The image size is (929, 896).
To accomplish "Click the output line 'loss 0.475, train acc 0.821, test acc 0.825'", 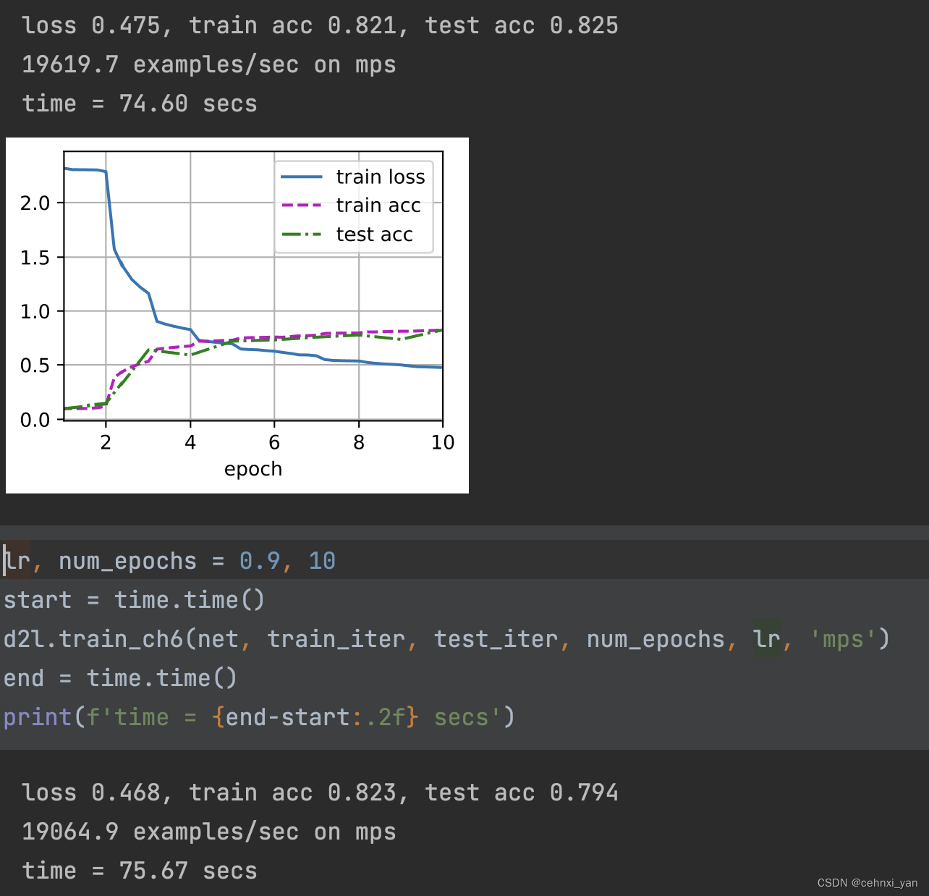I will pos(320,25).
